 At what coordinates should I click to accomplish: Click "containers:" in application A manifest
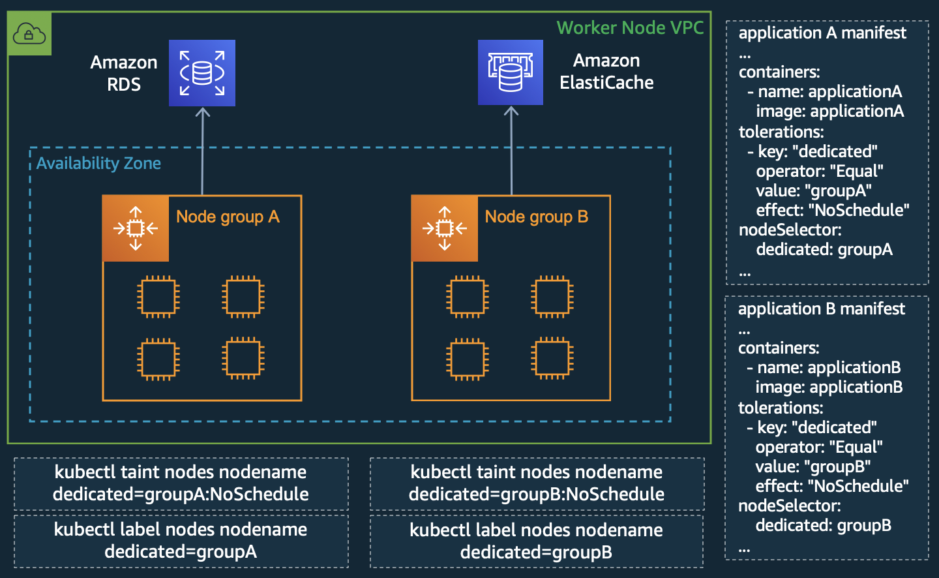tap(779, 72)
